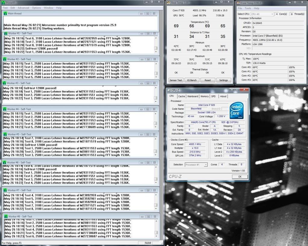Click the Core Temp title bar icon
Image resolution: width=308 pixels, height=246 pixels.
[238, 3]
